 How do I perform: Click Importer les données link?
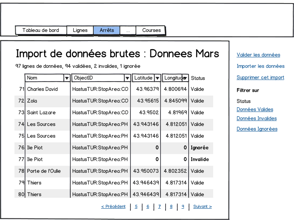tap(260, 66)
